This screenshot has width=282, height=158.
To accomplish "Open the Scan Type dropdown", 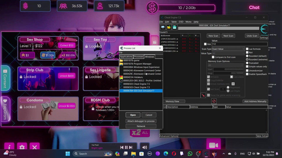I will pos(228,49).
